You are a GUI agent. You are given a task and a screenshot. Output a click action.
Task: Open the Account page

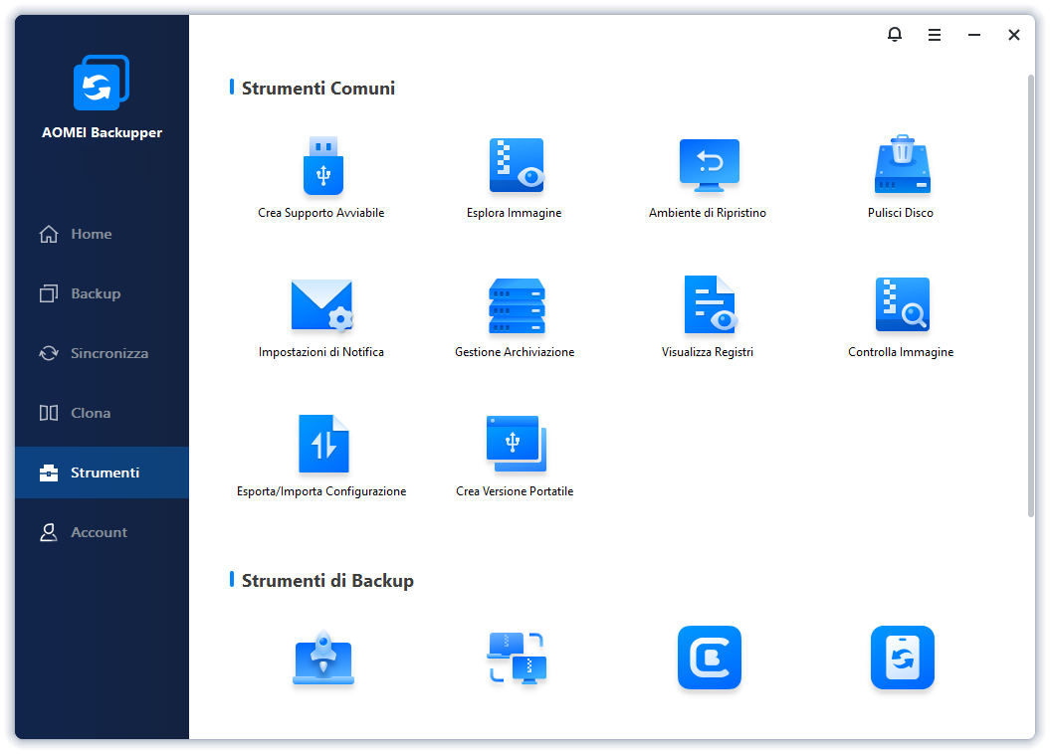tap(99, 532)
